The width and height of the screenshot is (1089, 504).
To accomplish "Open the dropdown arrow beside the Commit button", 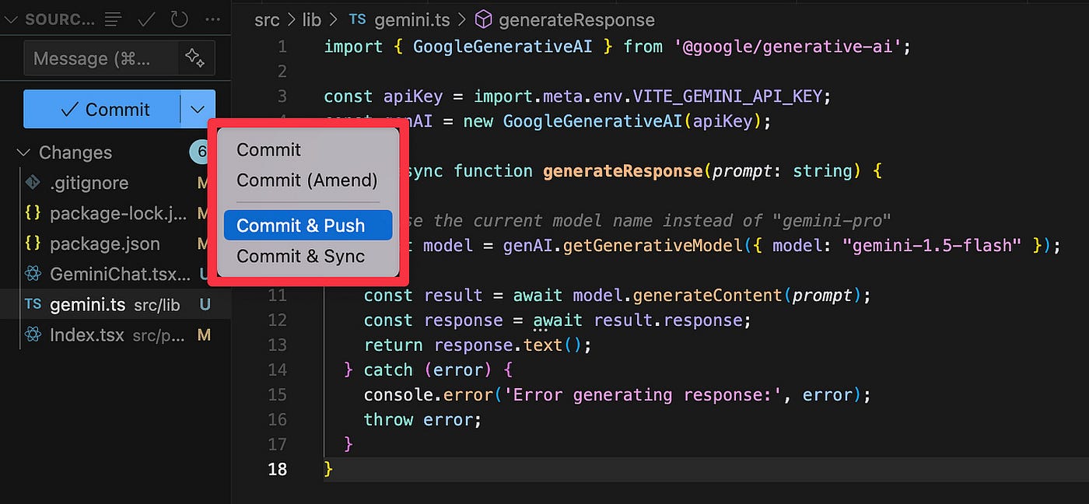I will [x=198, y=110].
